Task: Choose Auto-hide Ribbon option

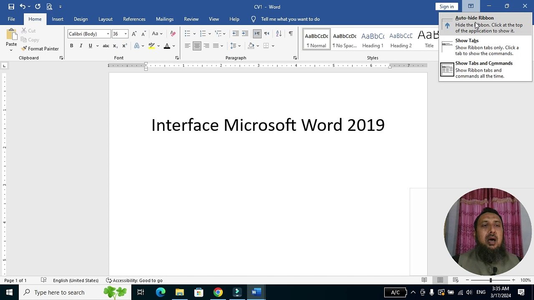Action: click(x=486, y=24)
